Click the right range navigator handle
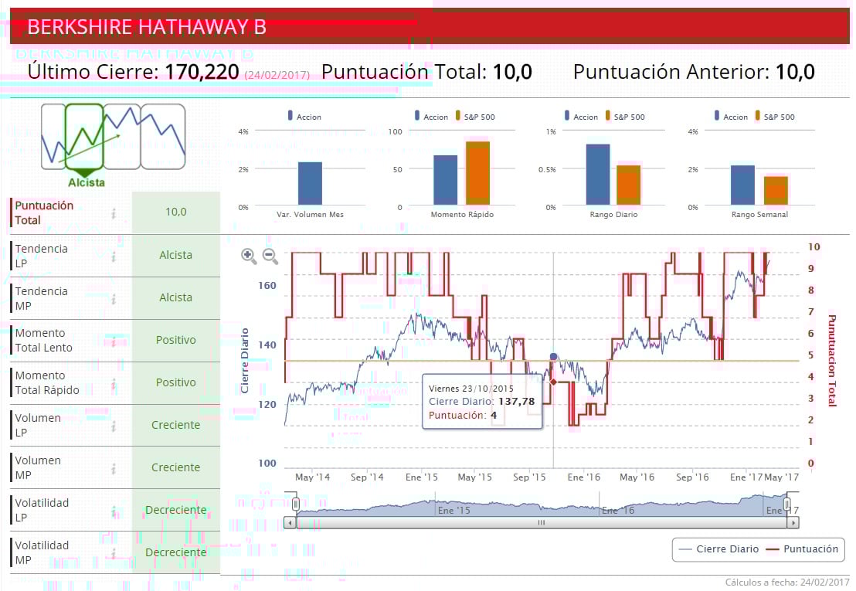The height and width of the screenshot is (591, 856). coord(787,504)
